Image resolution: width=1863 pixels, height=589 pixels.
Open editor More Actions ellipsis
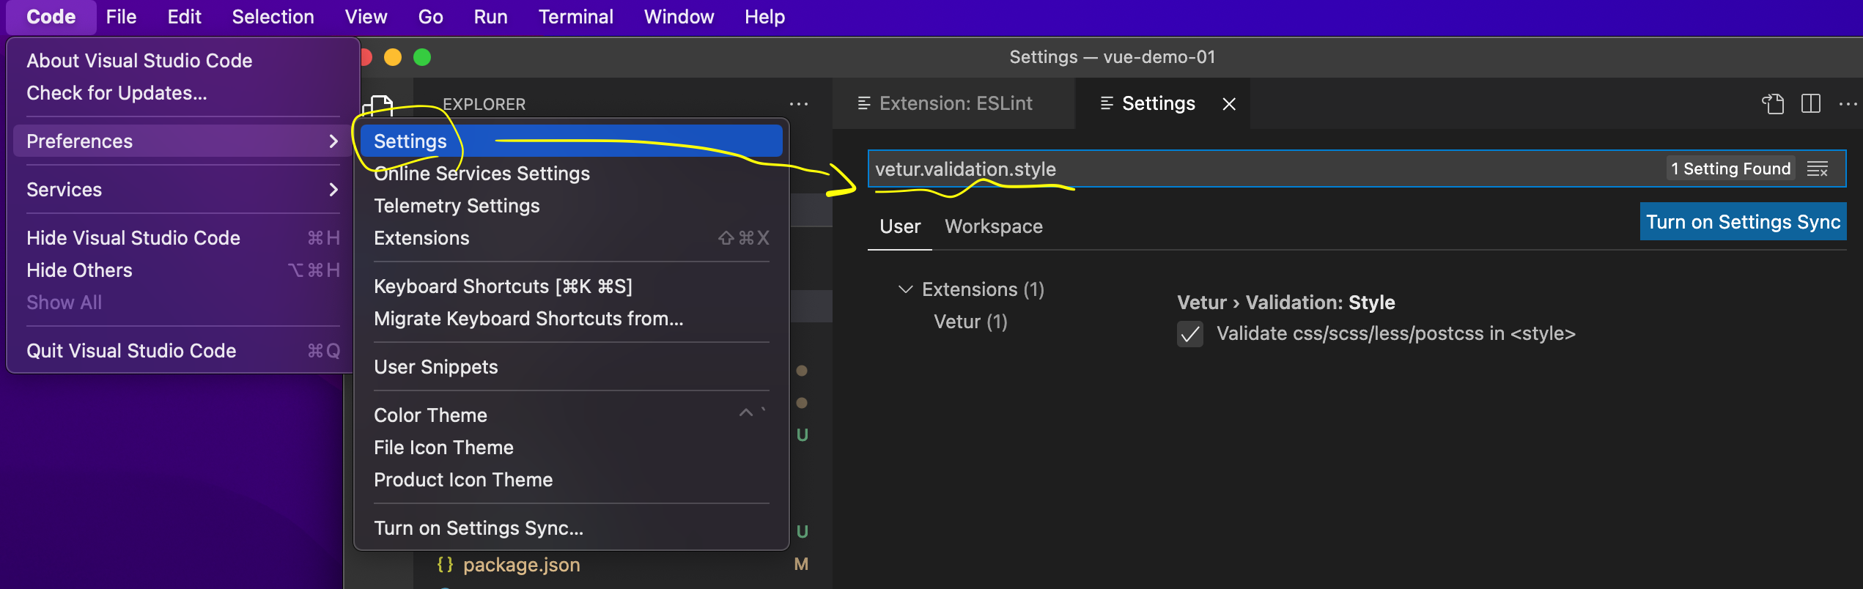click(1848, 104)
